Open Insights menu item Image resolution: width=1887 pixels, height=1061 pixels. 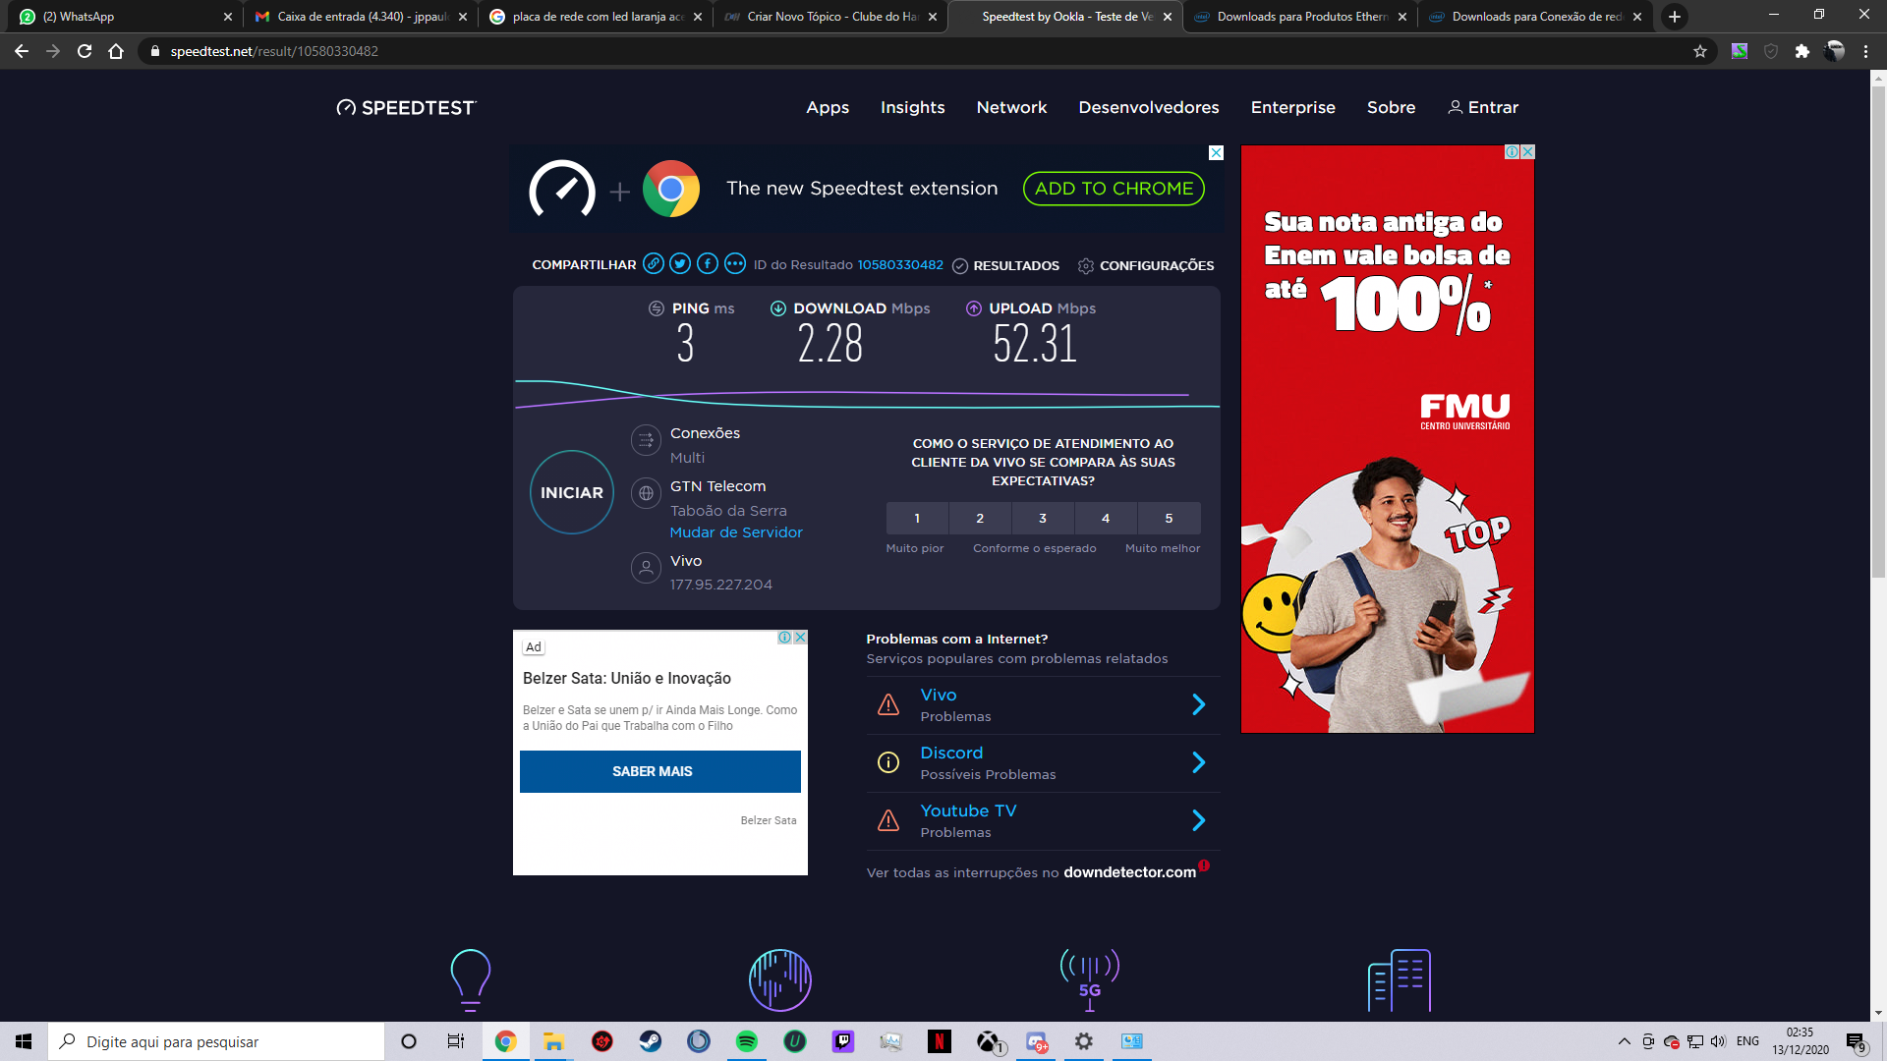[912, 107]
